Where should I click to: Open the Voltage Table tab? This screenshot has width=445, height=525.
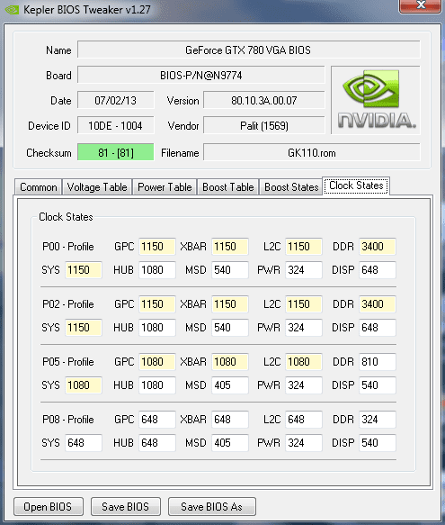point(97,186)
